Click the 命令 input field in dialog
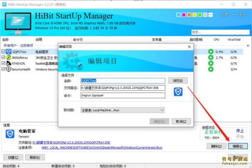The height and width of the screenshot is (168, 252). [123, 95]
